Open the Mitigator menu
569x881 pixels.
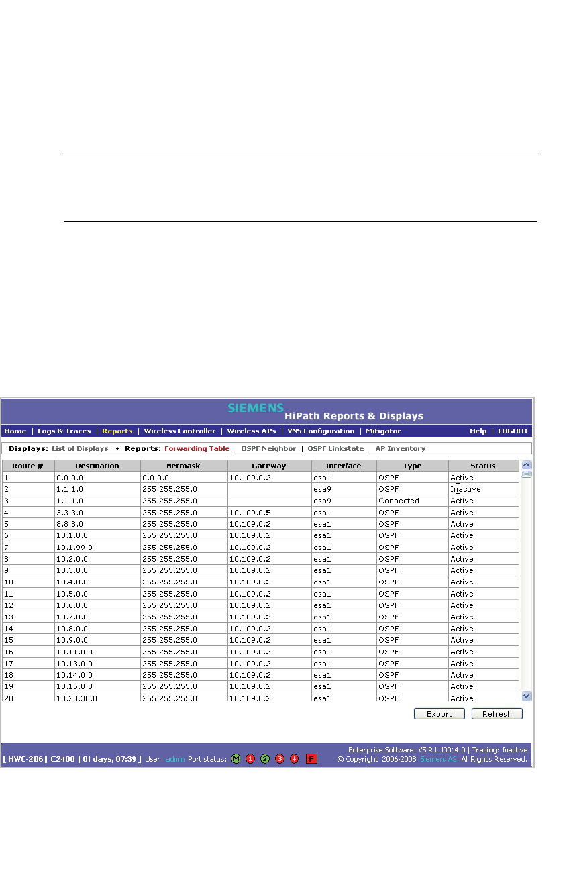tap(383, 431)
